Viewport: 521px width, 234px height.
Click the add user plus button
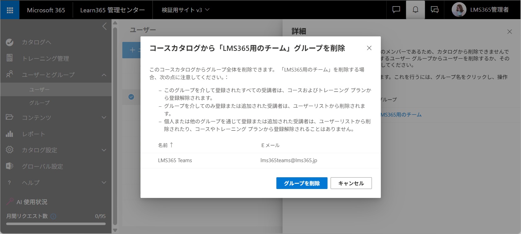[x=132, y=50]
